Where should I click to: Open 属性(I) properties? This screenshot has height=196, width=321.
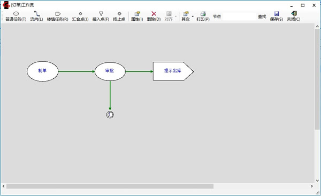pyautogui.click(x=137, y=17)
